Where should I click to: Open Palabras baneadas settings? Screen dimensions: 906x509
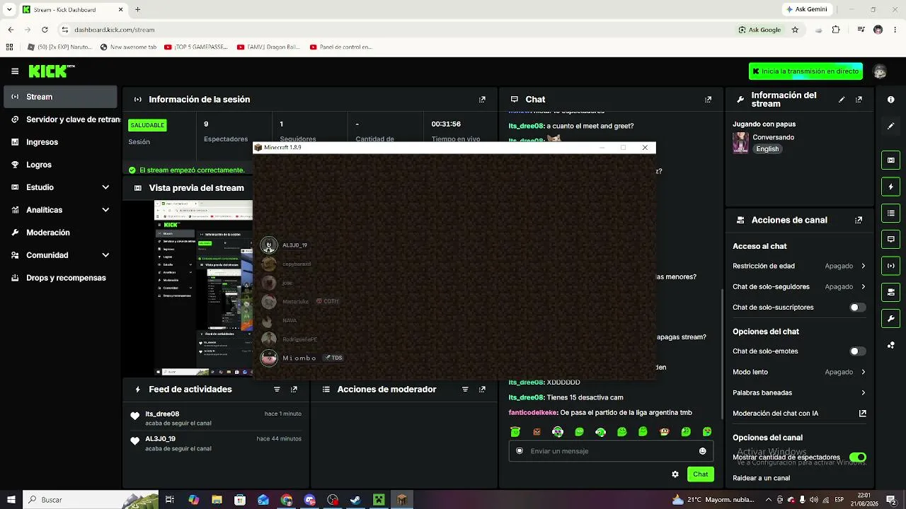tap(799, 392)
